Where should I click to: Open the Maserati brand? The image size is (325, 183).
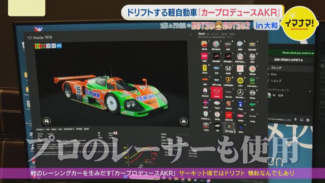[x=205, y=91]
